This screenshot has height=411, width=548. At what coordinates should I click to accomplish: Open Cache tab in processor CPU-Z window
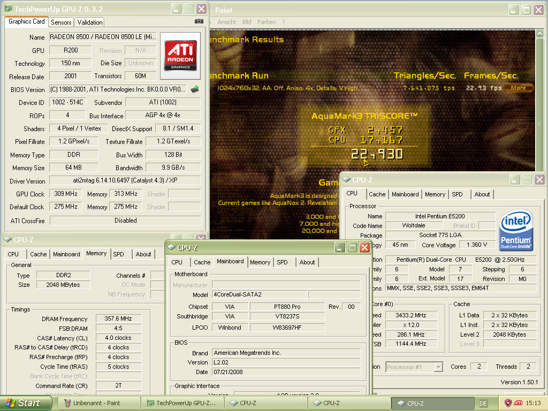pyautogui.click(x=377, y=194)
